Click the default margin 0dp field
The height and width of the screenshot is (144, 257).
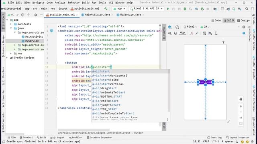182,33
